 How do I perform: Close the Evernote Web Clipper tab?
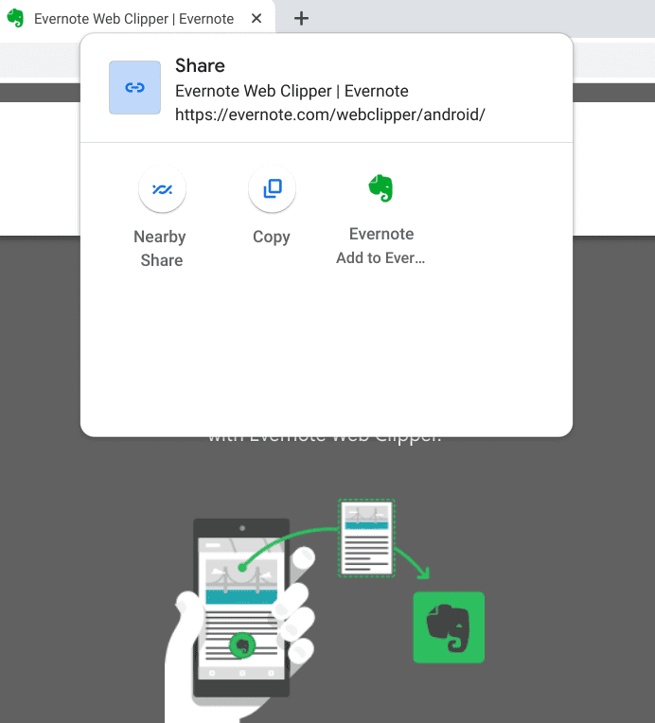(x=257, y=18)
